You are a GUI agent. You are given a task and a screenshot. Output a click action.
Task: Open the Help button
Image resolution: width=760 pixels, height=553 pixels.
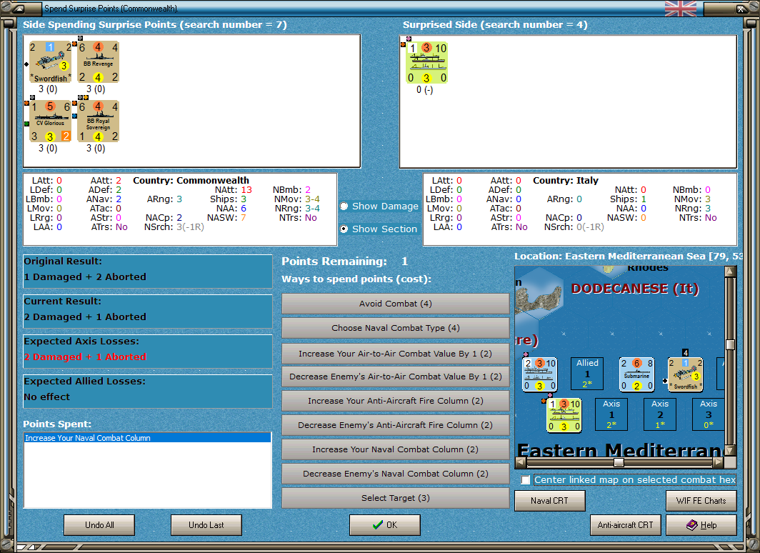click(701, 525)
